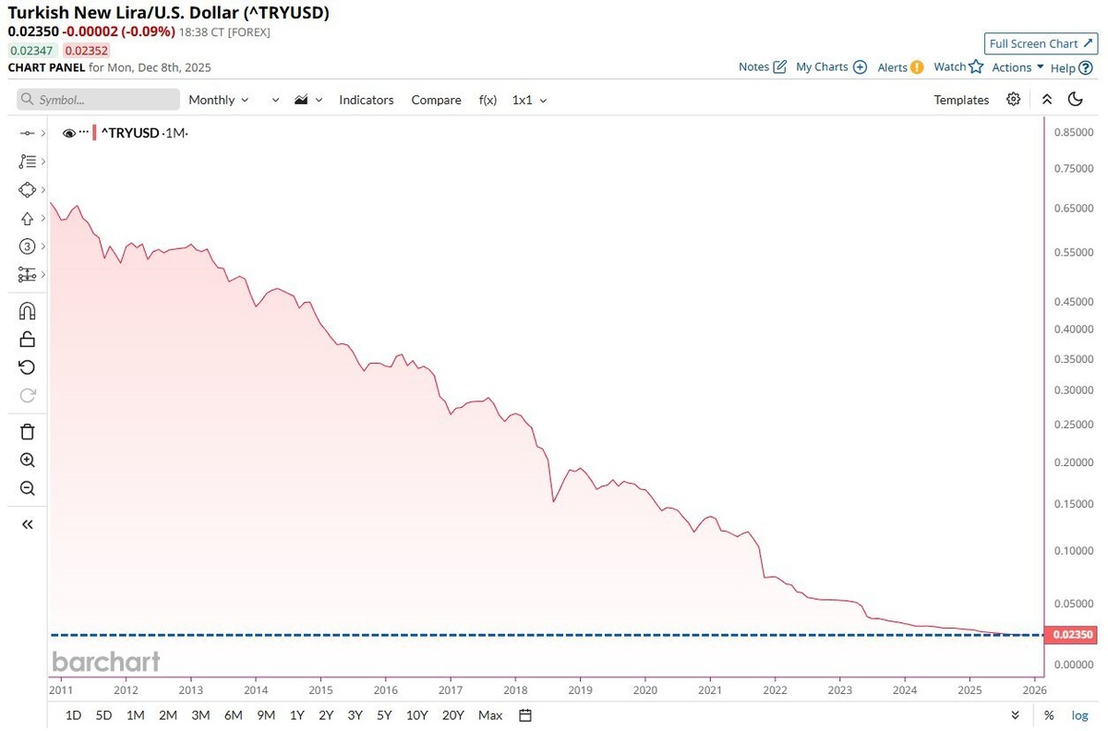
Task: Open the calendar date range picker
Action: click(x=525, y=715)
